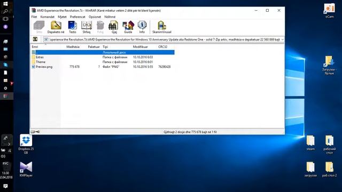Image resolution: width=342 pixels, height=192 pixels.
Task: Open the Mjetet menu
Action: (x=62, y=17)
